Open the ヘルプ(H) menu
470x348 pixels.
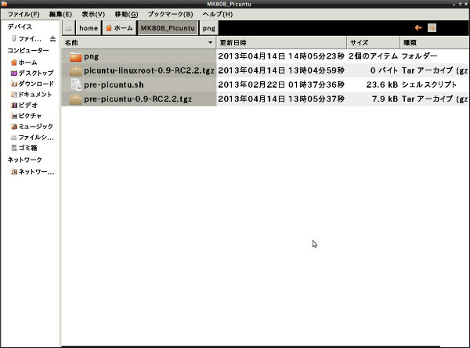(217, 14)
